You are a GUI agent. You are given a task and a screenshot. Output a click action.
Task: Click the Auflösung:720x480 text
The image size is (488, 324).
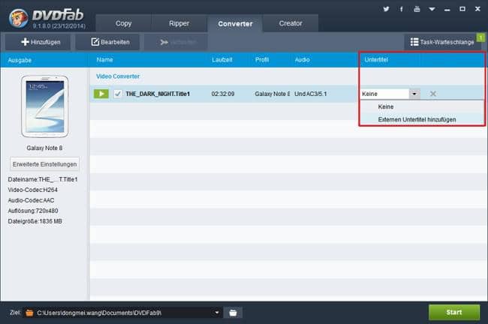[33, 211]
